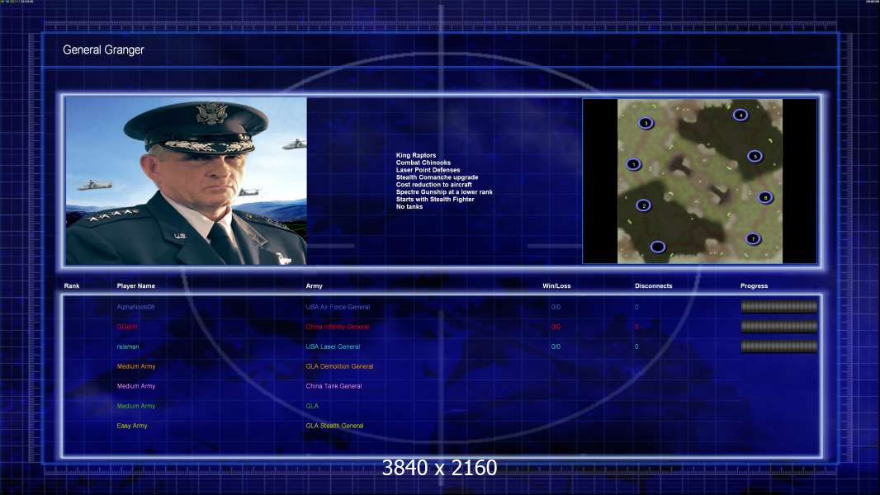Click the General Granger title text

click(103, 49)
